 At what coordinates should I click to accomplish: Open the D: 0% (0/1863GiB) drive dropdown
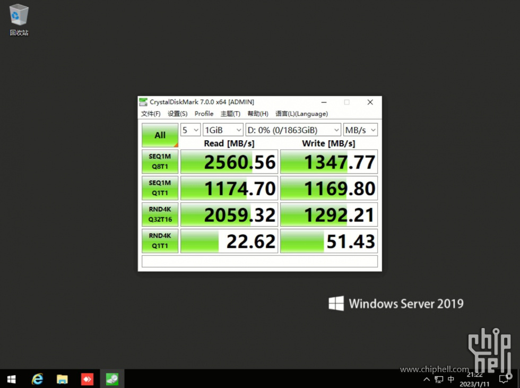click(x=293, y=130)
